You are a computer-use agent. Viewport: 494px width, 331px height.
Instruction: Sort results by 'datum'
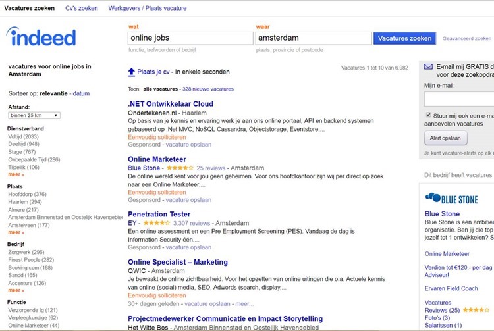(x=81, y=93)
